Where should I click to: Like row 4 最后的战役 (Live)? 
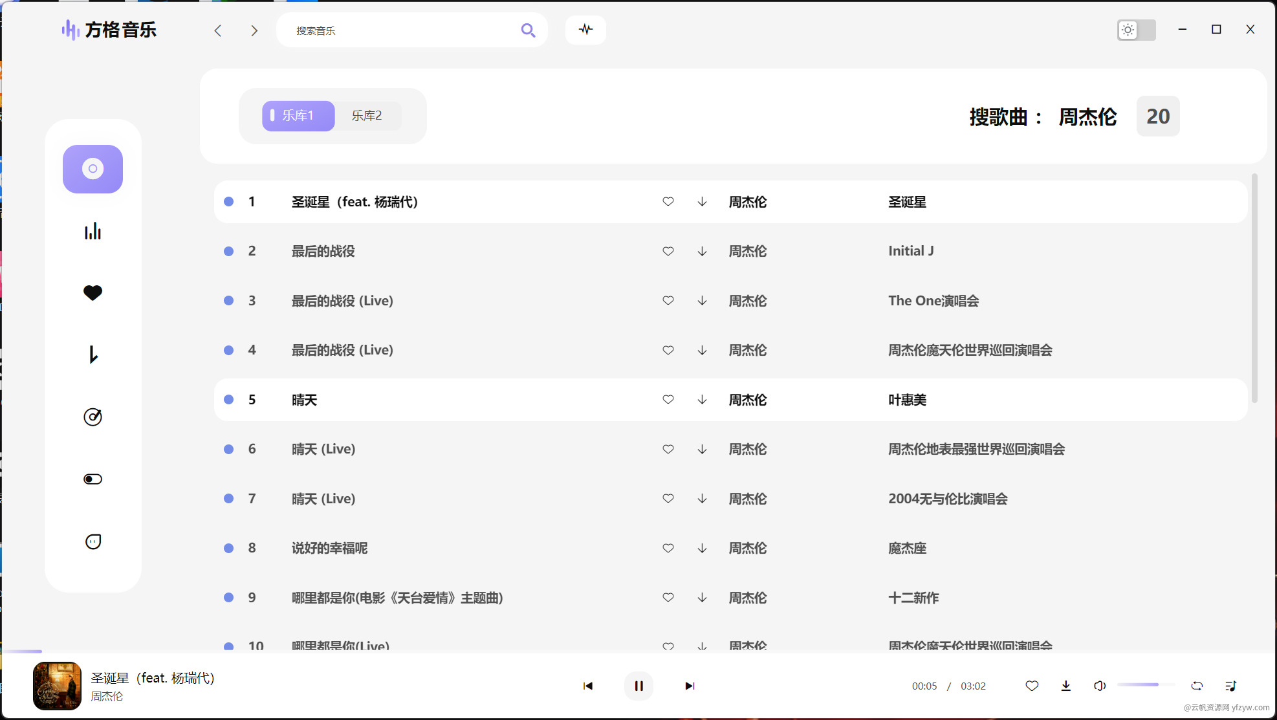tap(668, 350)
